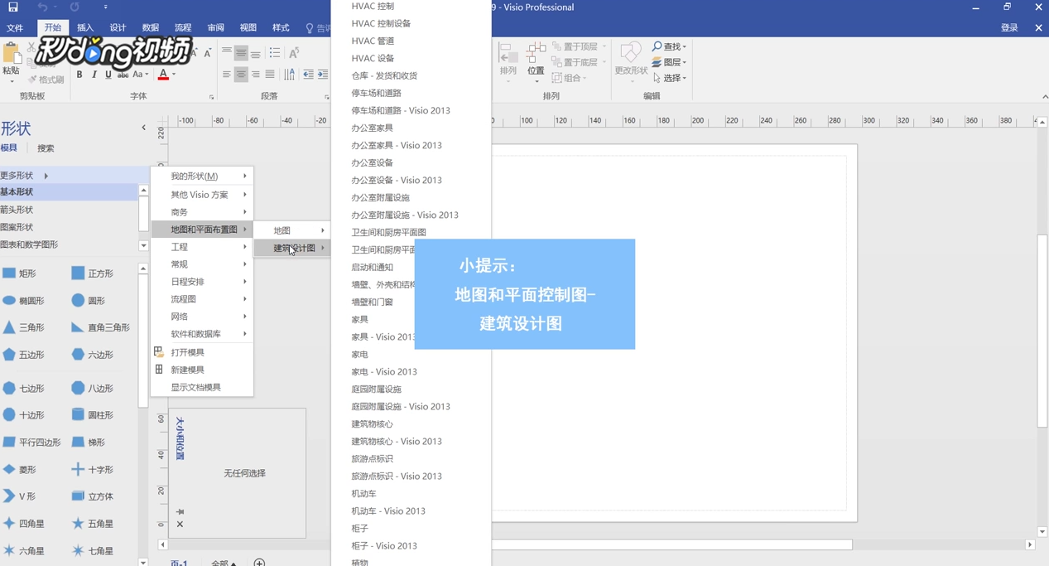Toggle bullet list icon

[x=275, y=53]
